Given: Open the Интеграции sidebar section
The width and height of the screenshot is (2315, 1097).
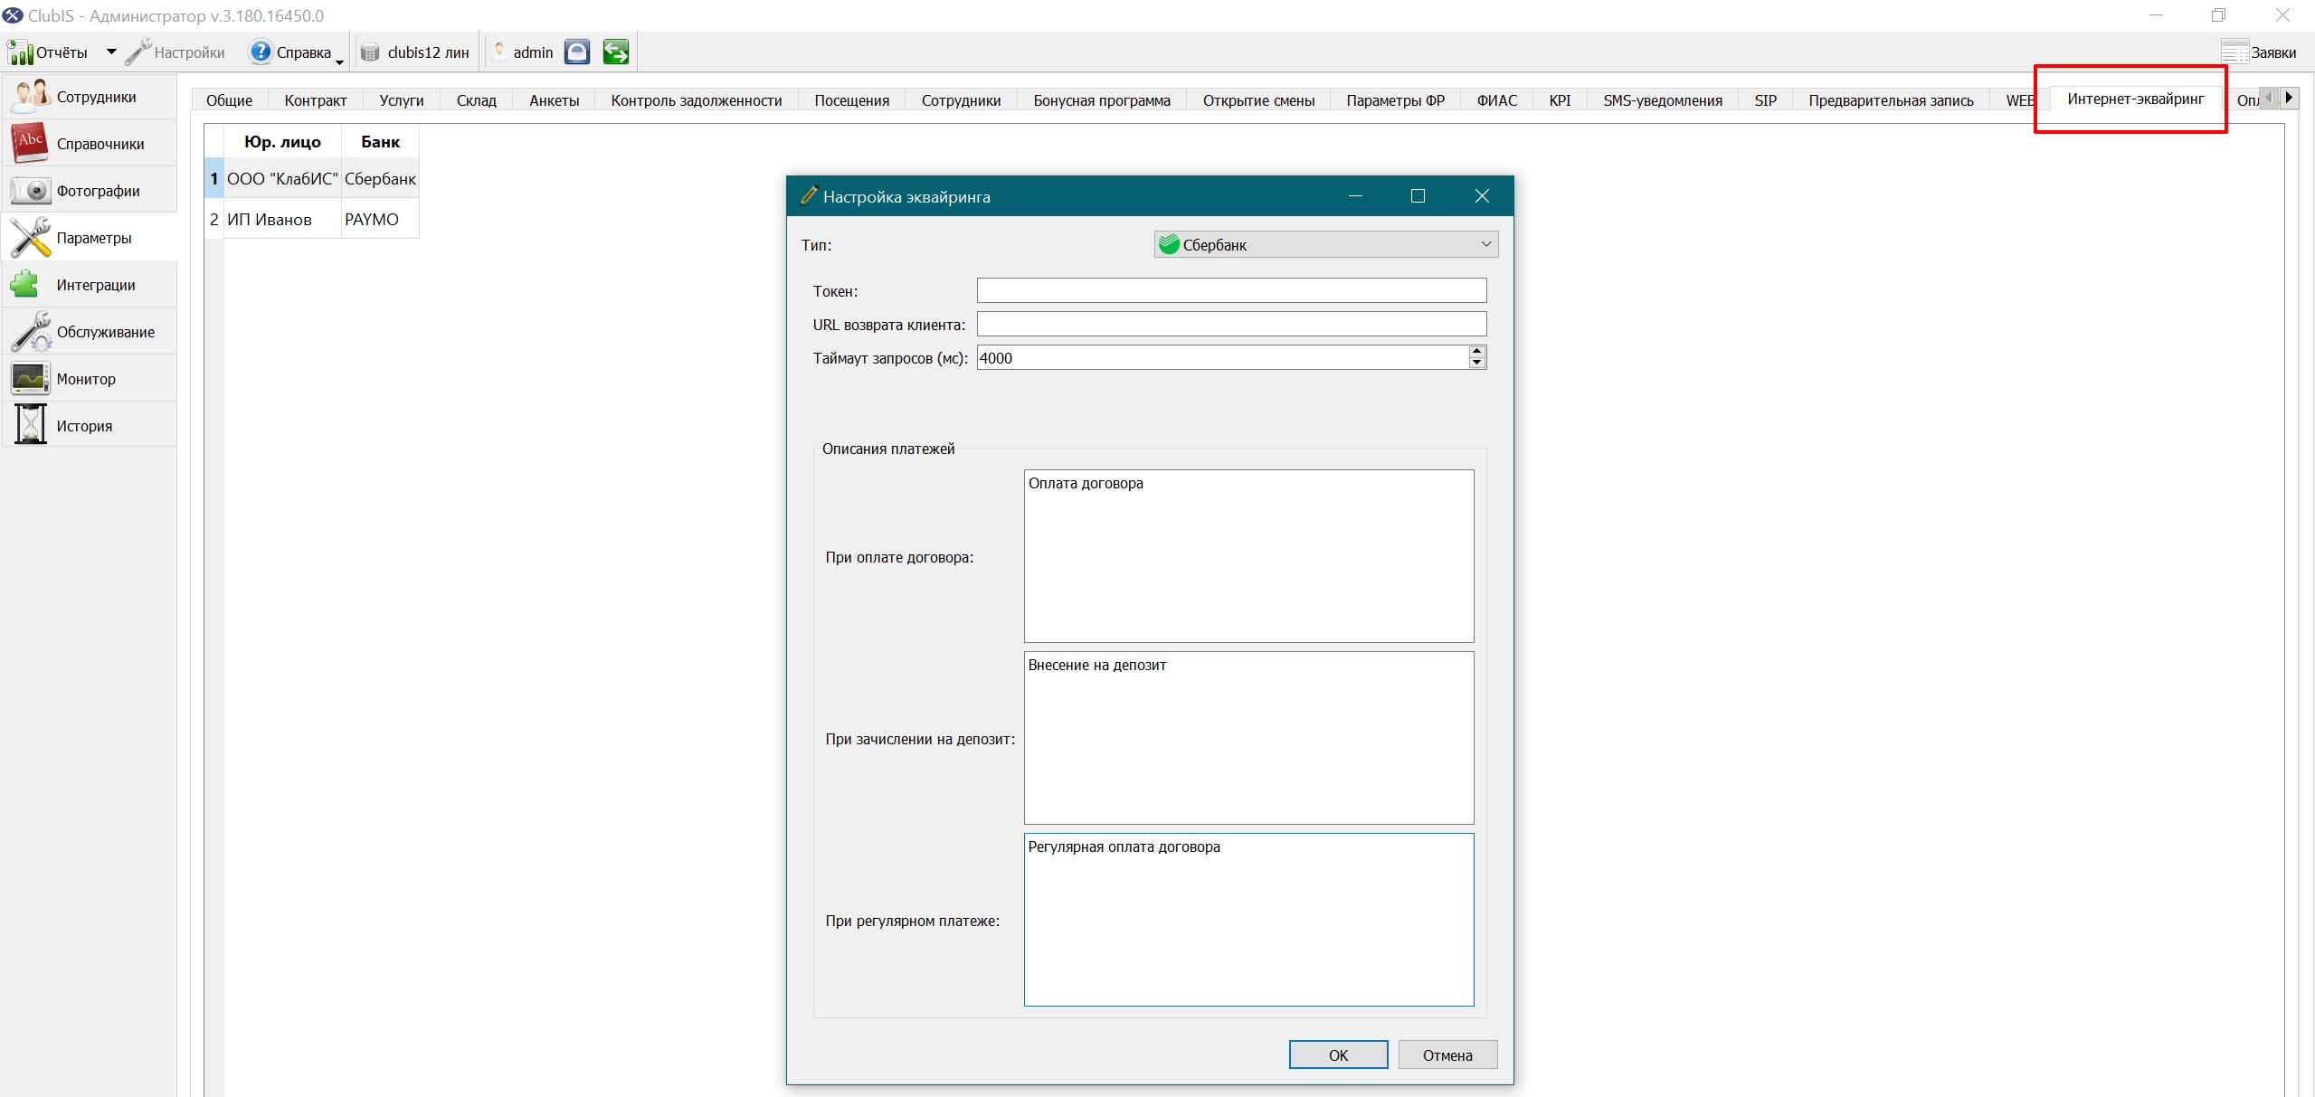Looking at the screenshot, I should click(89, 285).
